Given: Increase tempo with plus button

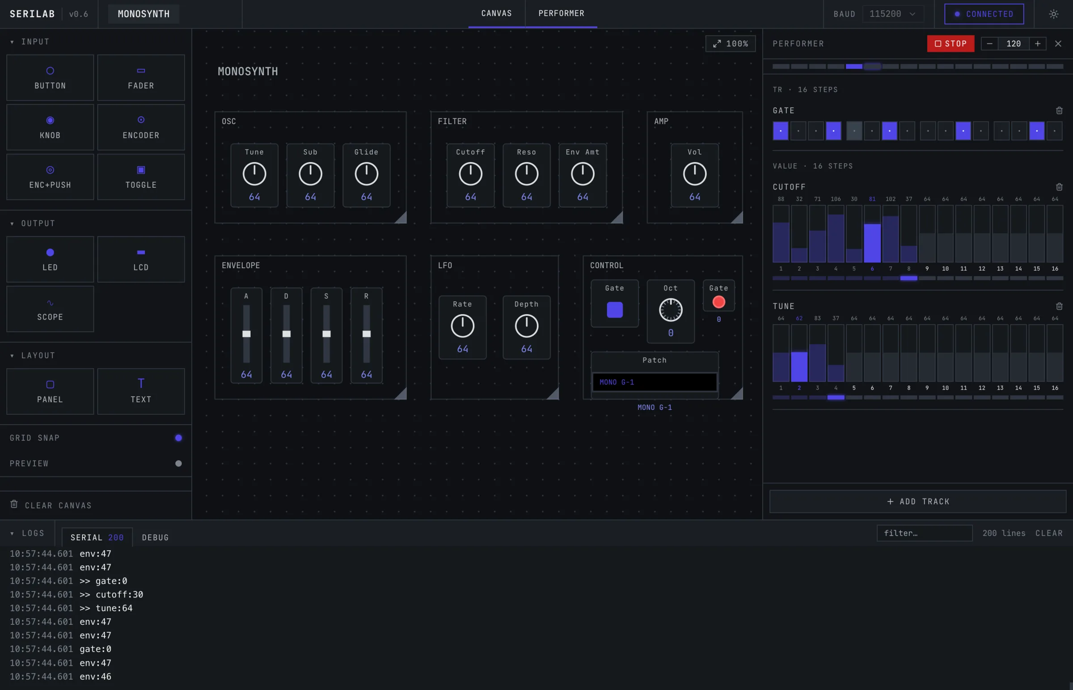Looking at the screenshot, I should [x=1037, y=43].
